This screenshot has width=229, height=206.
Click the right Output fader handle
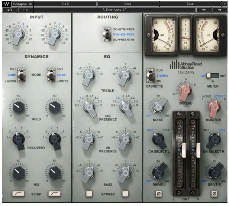pyautogui.click(x=198, y=150)
